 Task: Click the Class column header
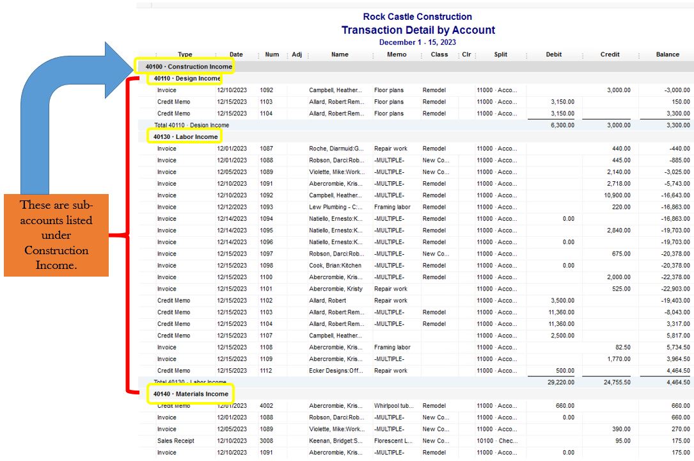point(439,54)
